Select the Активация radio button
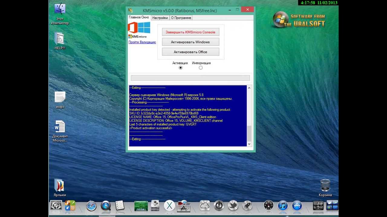This screenshot has height=217, width=387. [180, 68]
